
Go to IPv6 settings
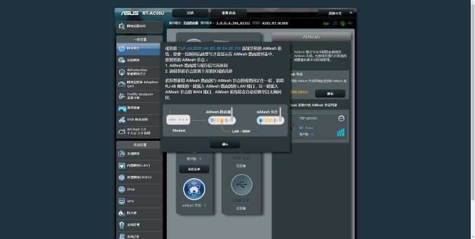(140, 189)
